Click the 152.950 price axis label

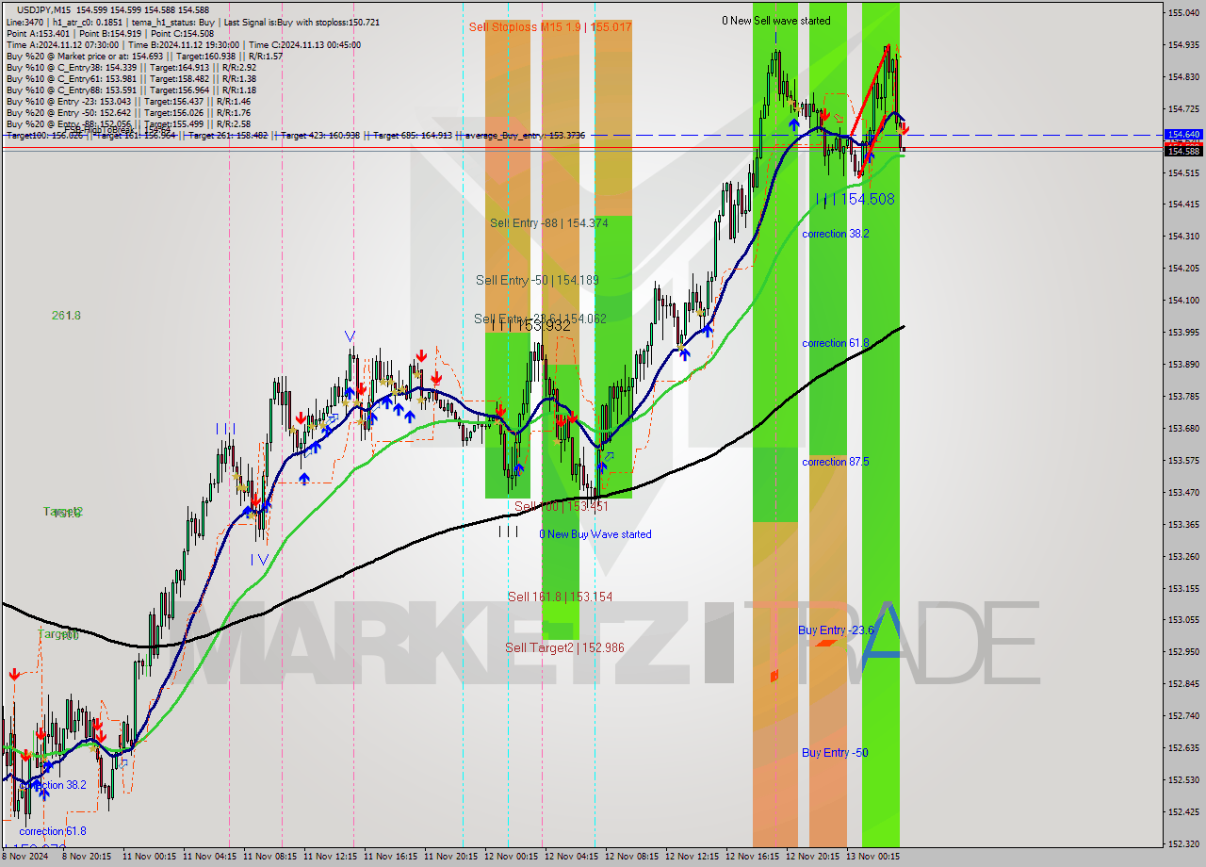point(1183,651)
